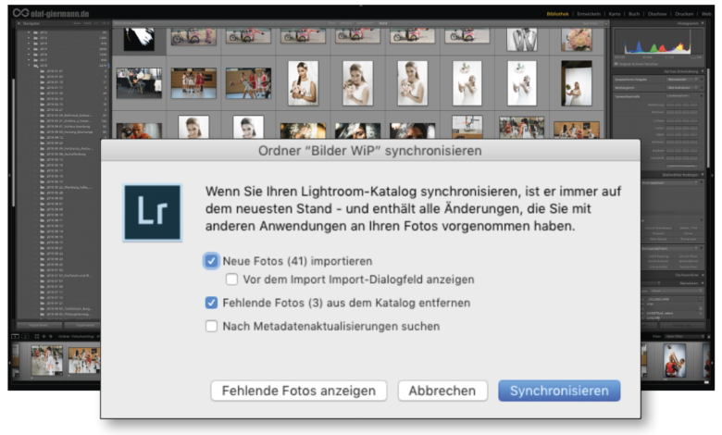Expand the Navigator panel triangle
The width and height of the screenshot is (722, 435).
click(19, 23)
